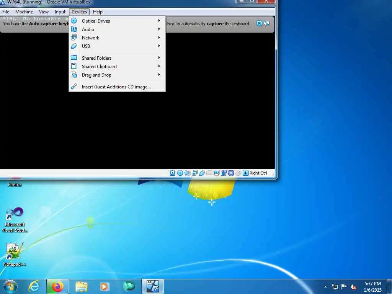Open the File menu
This screenshot has width=392, height=294.
[6, 12]
